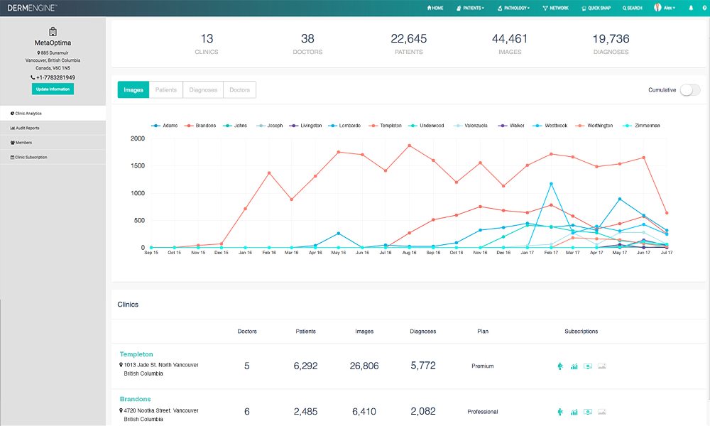Switch to the Diagnoses tab
This screenshot has width=710, height=426.
click(x=203, y=90)
